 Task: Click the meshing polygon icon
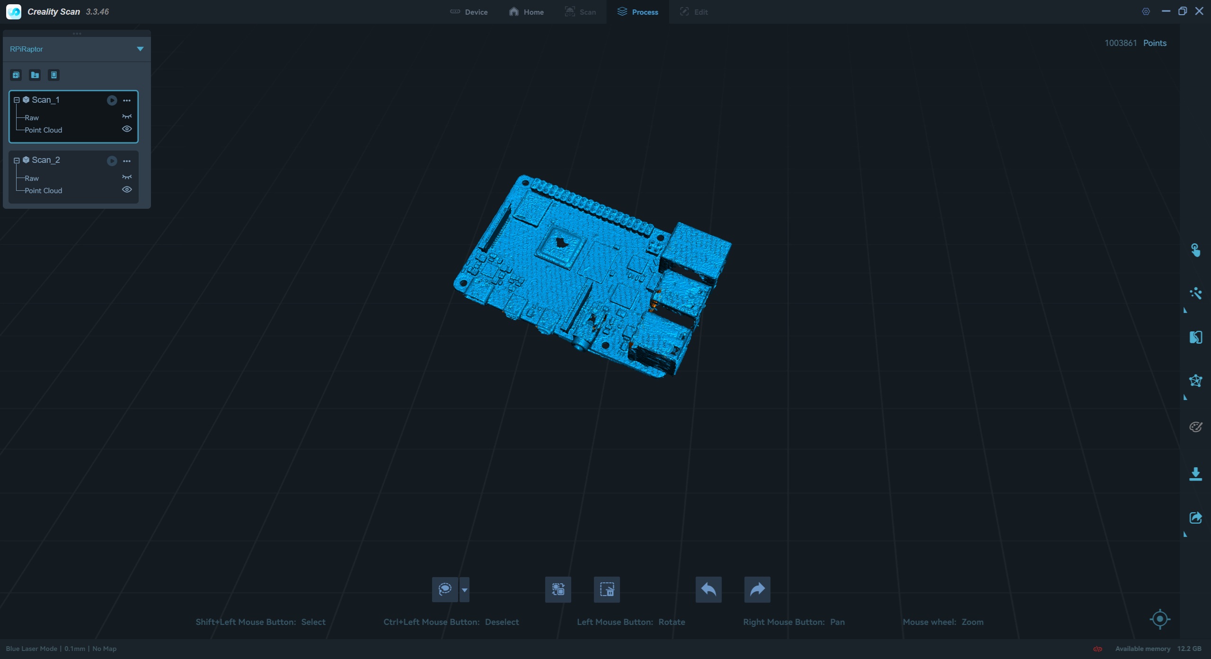[1195, 381]
